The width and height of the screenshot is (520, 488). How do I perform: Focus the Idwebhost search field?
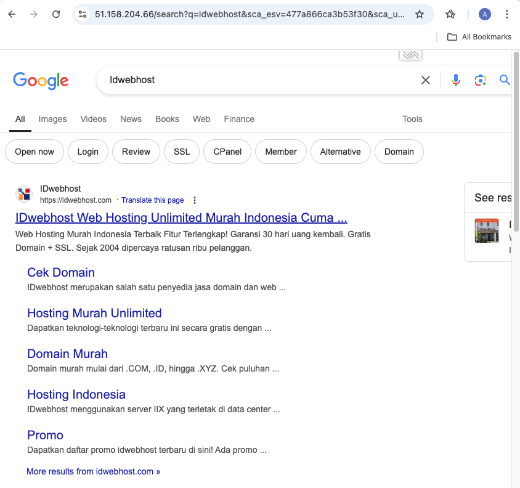(259, 80)
